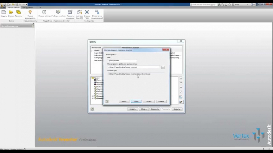Click Save in quick access toolbar
This screenshot has height=153, width=273.
pyautogui.click(x=17, y=4)
